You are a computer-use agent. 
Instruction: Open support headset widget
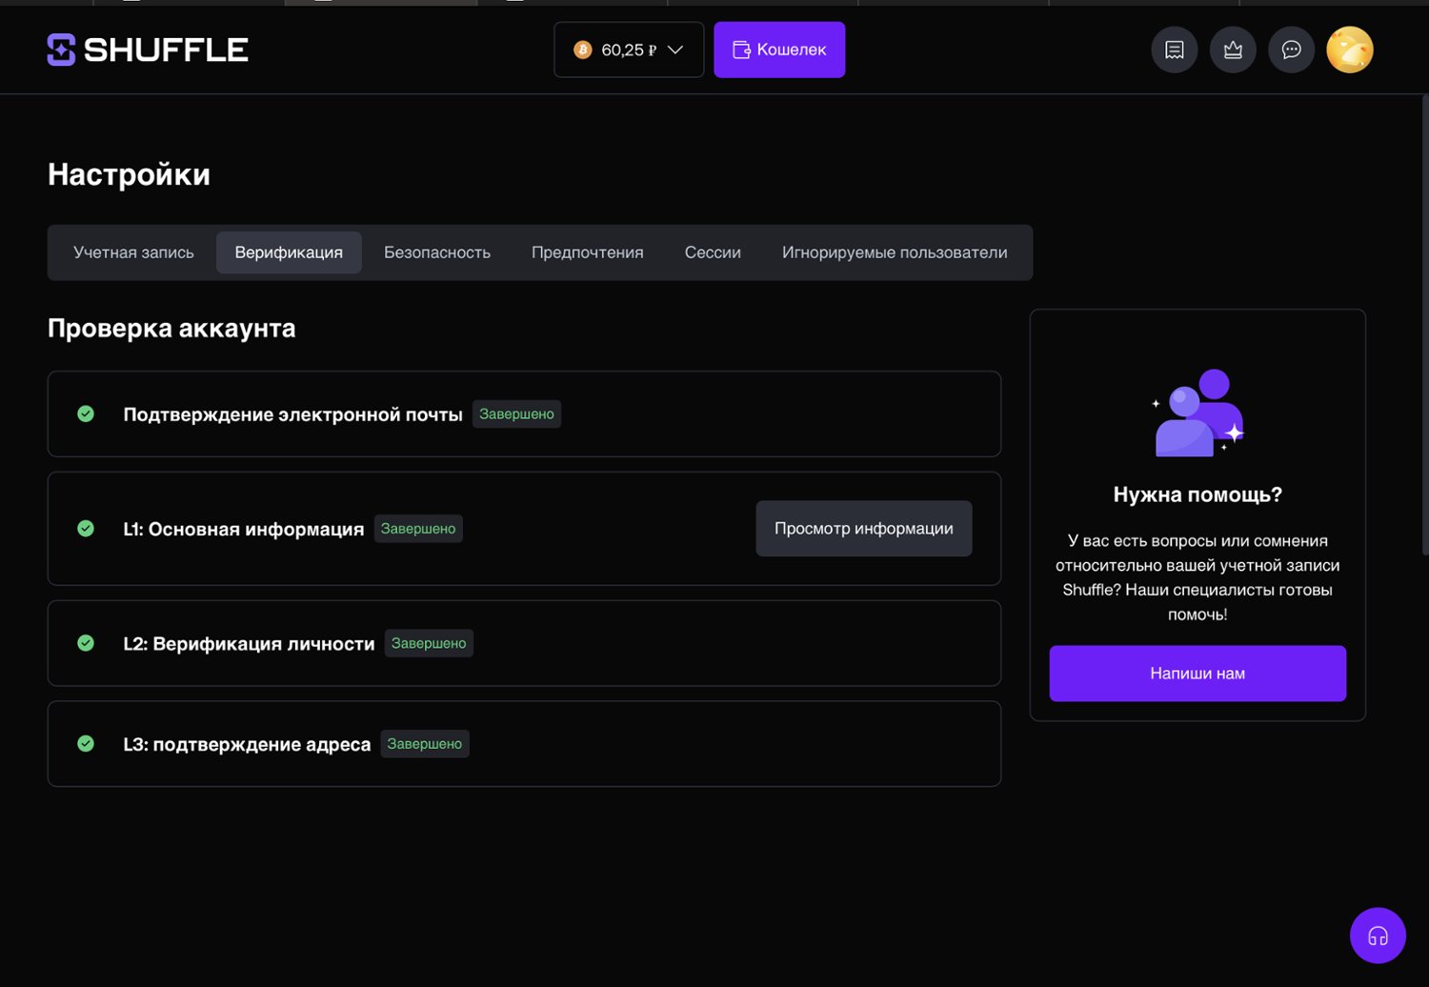1377,936
